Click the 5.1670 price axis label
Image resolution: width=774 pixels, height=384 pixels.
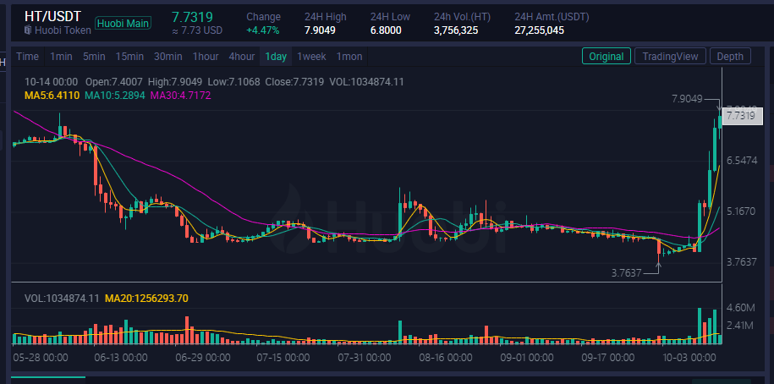pos(741,211)
